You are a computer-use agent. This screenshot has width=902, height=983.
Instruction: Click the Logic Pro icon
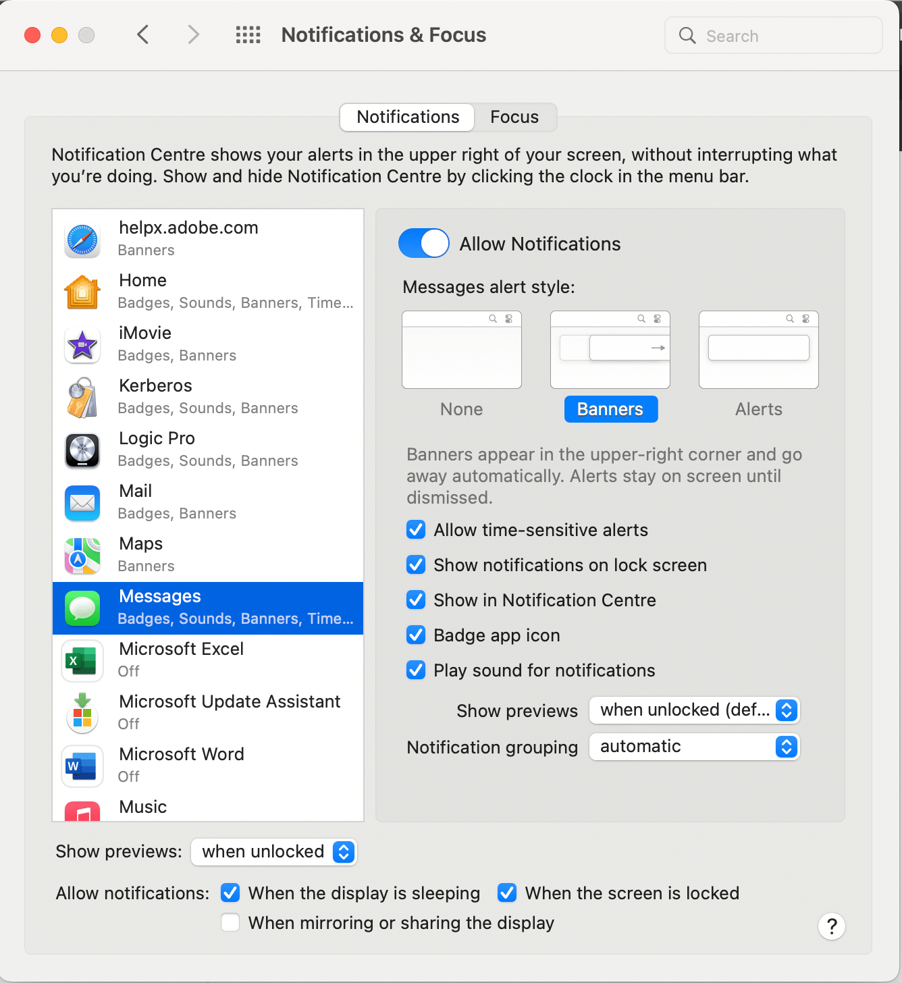82,449
